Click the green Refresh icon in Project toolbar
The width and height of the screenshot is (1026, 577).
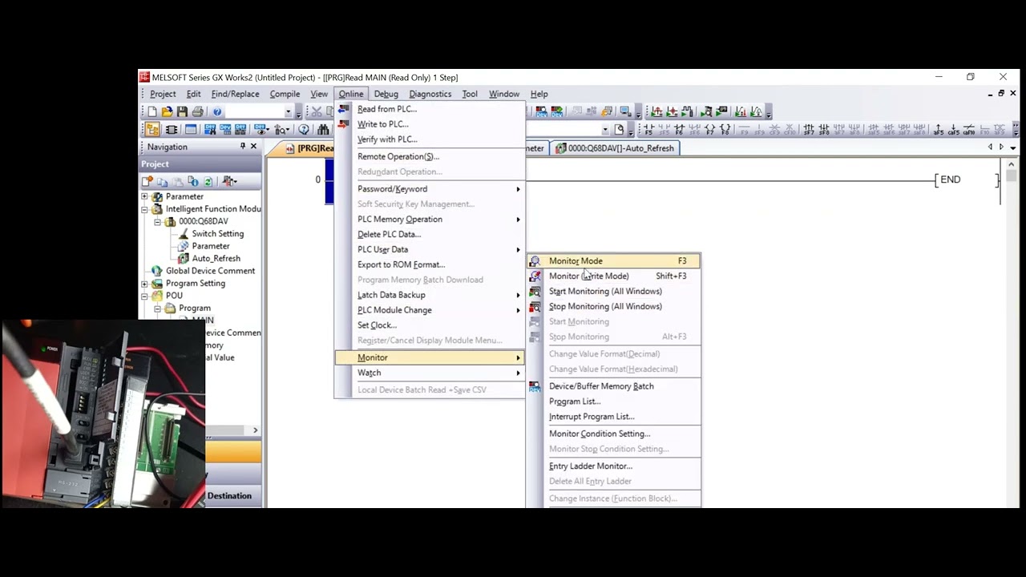click(x=208, y=181)
